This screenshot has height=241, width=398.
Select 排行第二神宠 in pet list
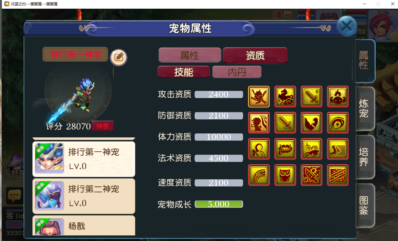pos(84,196)
